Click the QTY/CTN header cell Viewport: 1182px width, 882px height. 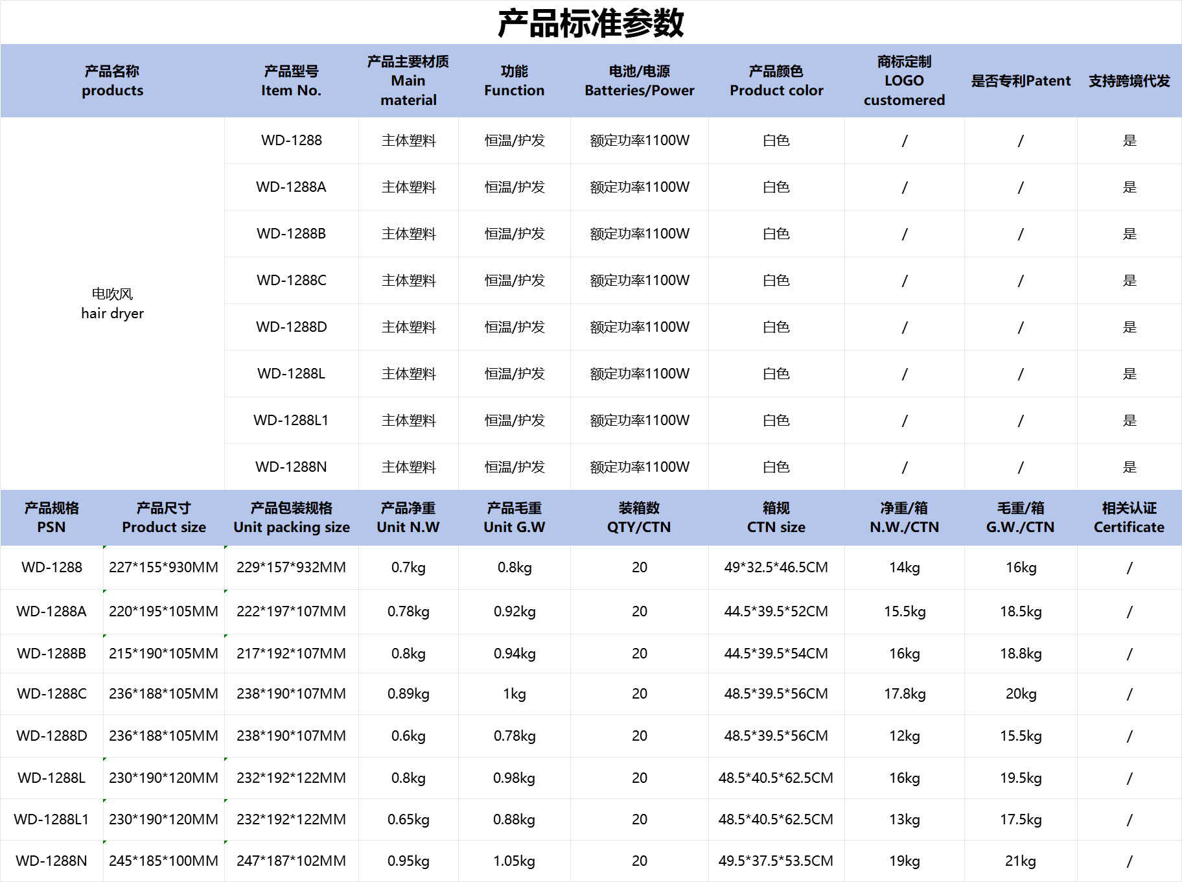(640, 518)
